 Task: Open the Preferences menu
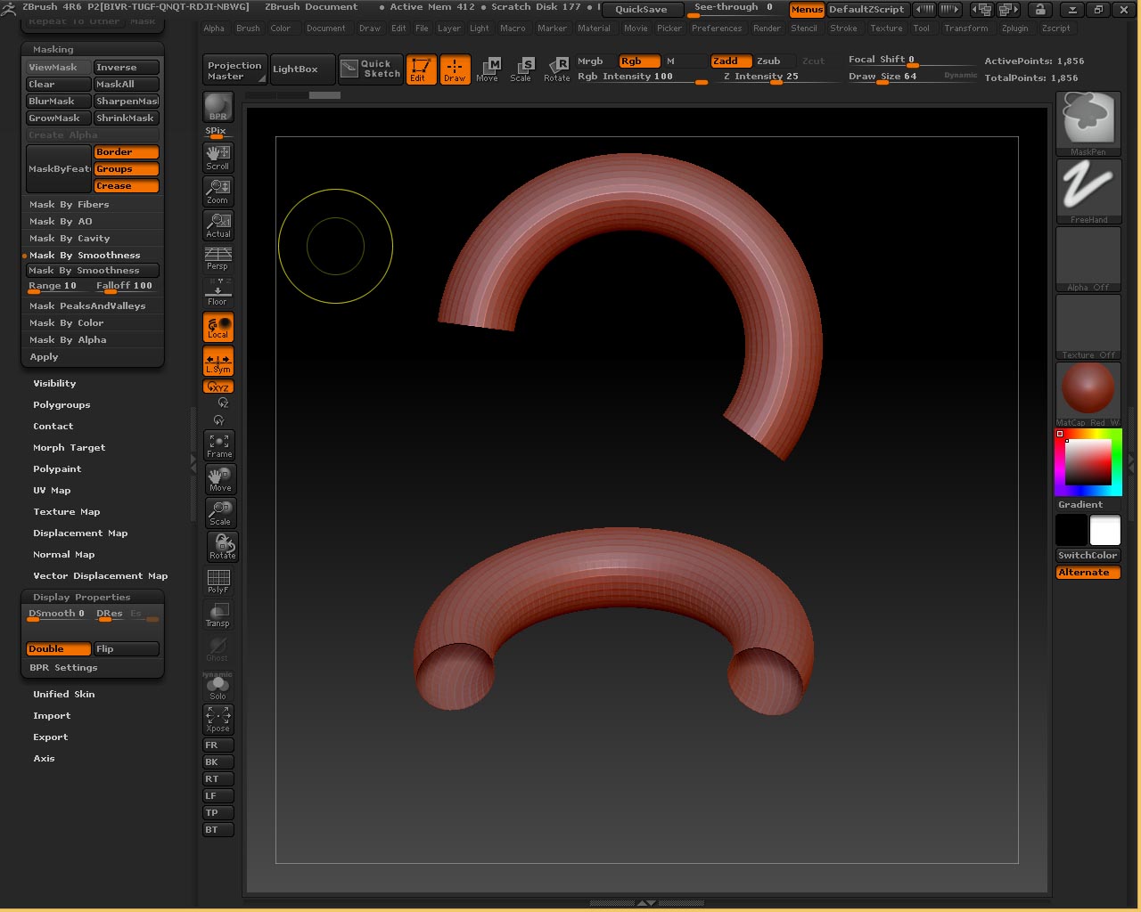[x=716, y=28]
